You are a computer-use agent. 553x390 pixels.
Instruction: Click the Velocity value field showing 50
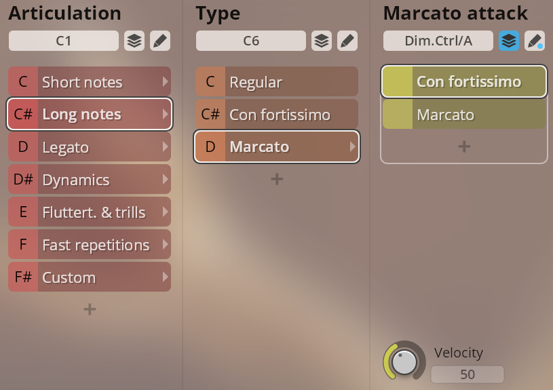pos(468,374)
